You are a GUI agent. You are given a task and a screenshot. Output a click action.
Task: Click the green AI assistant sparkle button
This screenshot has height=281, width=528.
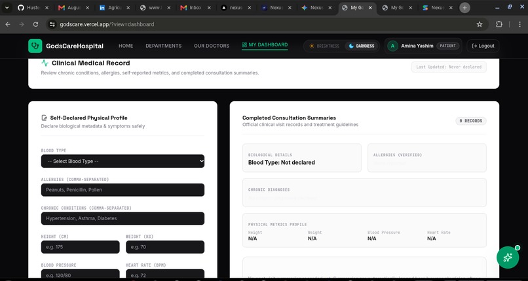[x=508, y=257]
